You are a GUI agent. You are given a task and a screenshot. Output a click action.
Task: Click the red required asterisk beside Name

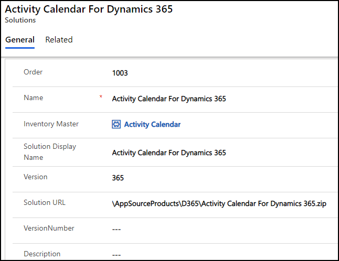coord(101,97)
